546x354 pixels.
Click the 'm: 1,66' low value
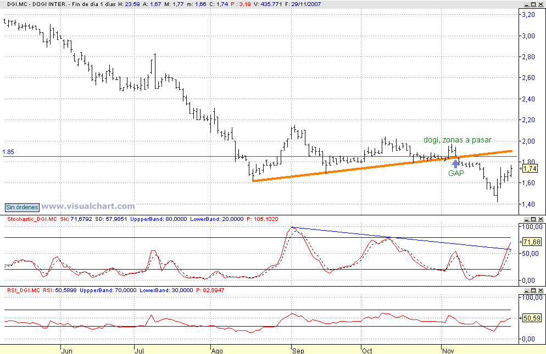pyautogui.click(x=196, y=4)
